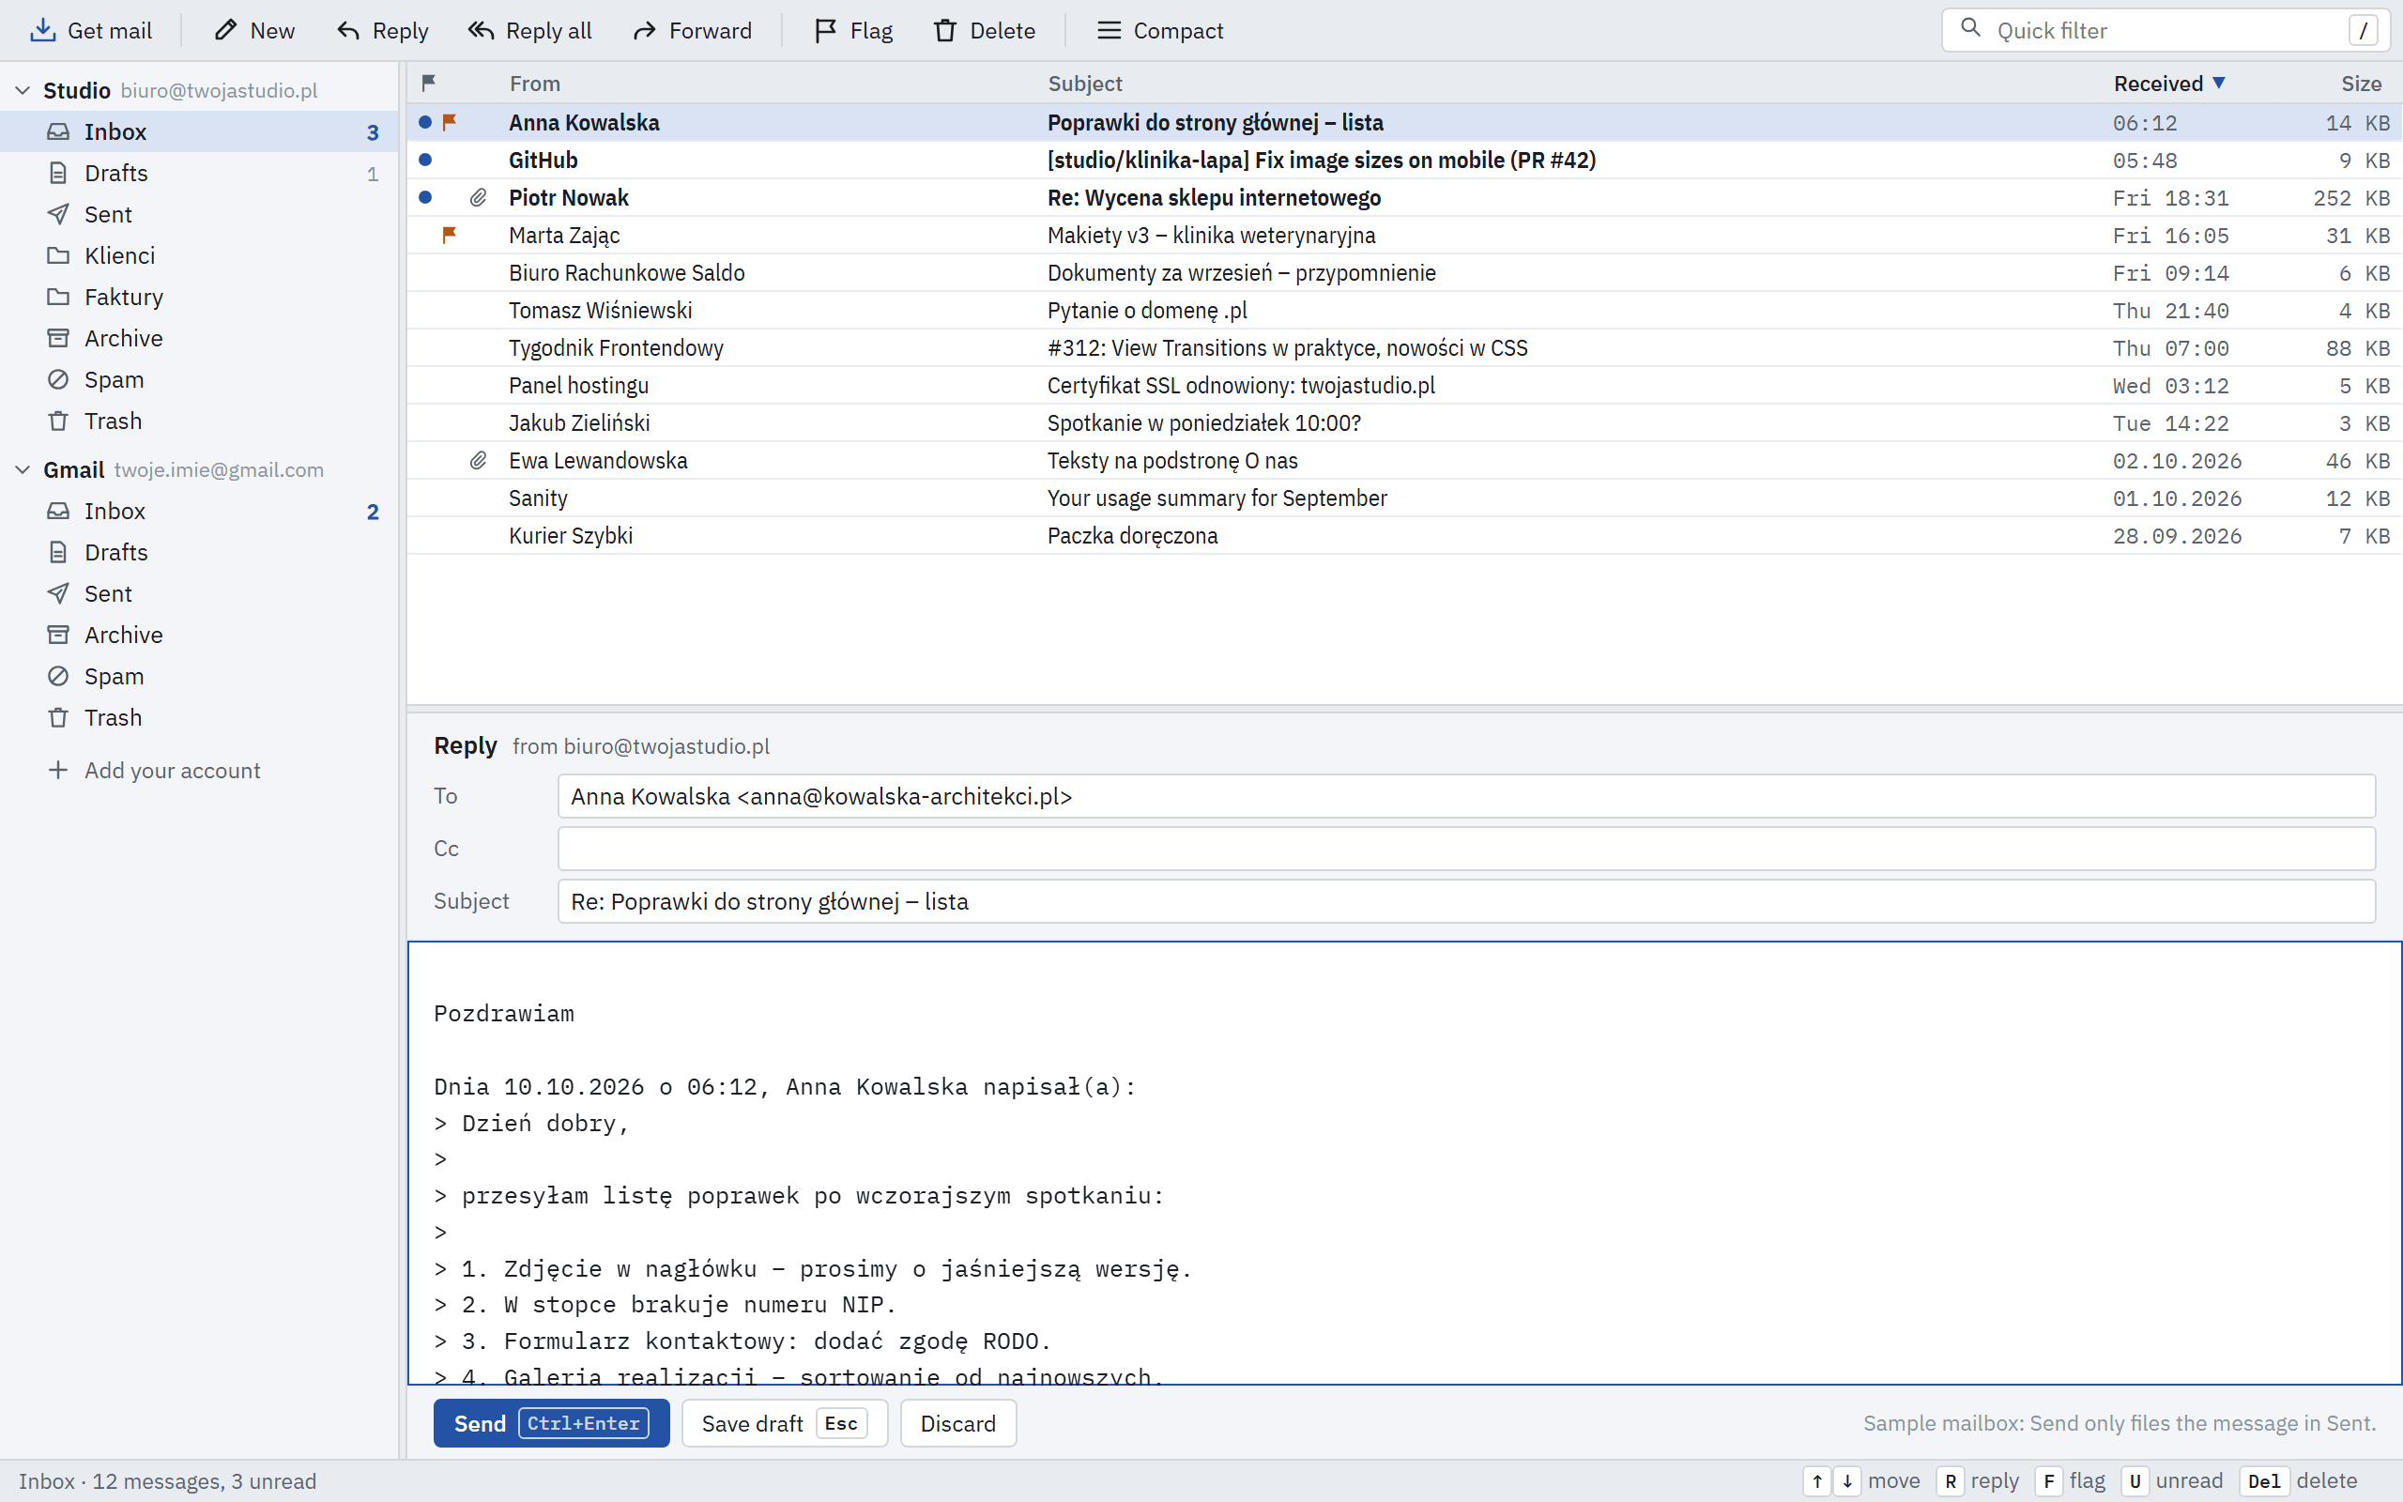The height and width of the screenshot is (1502, 2403).
Task: Forward the selected message
Action: [692, 31]
